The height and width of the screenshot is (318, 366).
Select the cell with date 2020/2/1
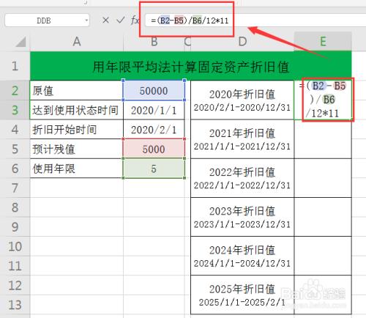pos(154,130)
